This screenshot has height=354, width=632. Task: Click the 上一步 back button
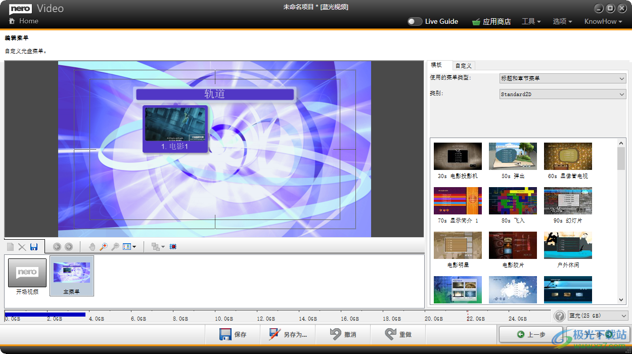point(530,334)
